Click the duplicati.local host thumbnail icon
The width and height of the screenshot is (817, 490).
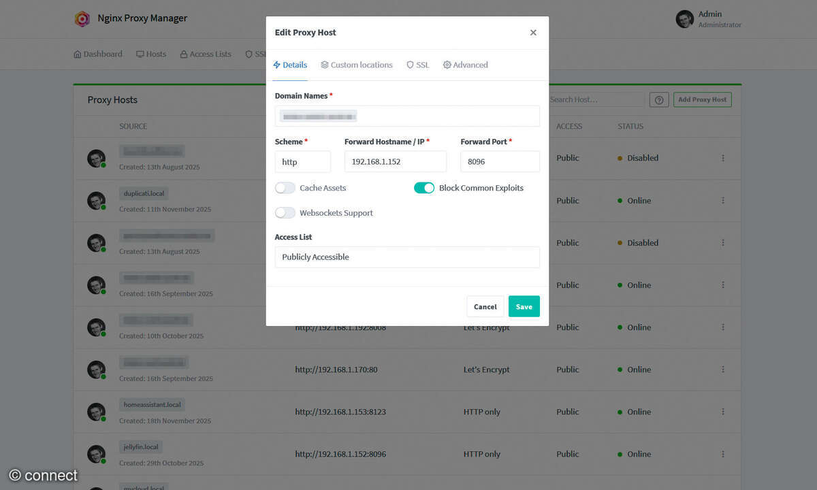click(x=96, y=201)
